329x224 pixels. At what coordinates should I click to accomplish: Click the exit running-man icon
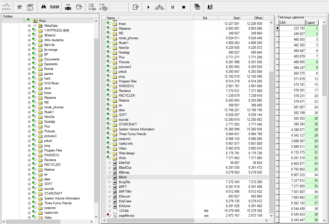point(210,7)
